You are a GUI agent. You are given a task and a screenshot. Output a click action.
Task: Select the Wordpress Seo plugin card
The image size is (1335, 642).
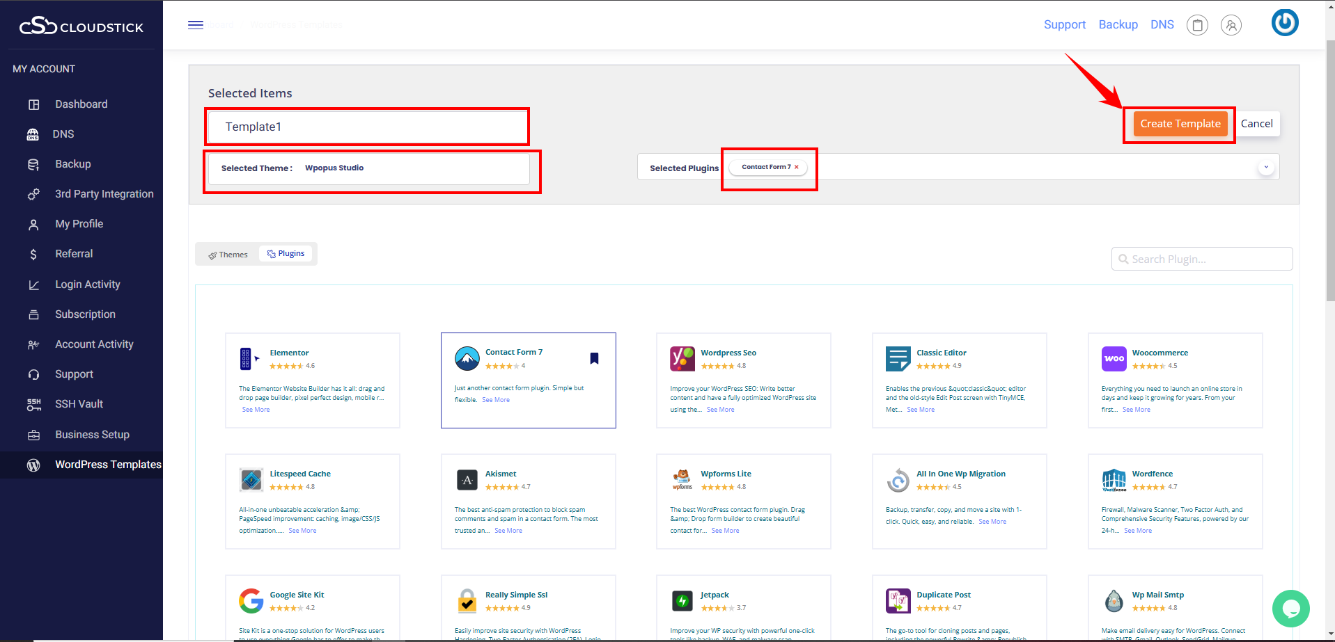[743, 380]
